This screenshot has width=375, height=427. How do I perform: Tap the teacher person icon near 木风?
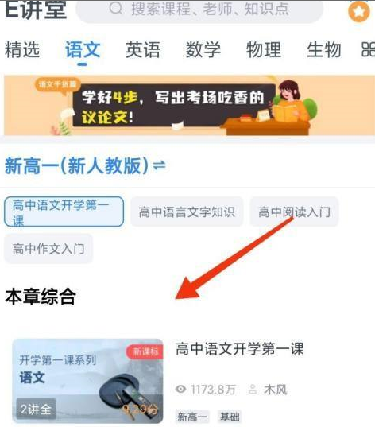[x=253, y=389]
